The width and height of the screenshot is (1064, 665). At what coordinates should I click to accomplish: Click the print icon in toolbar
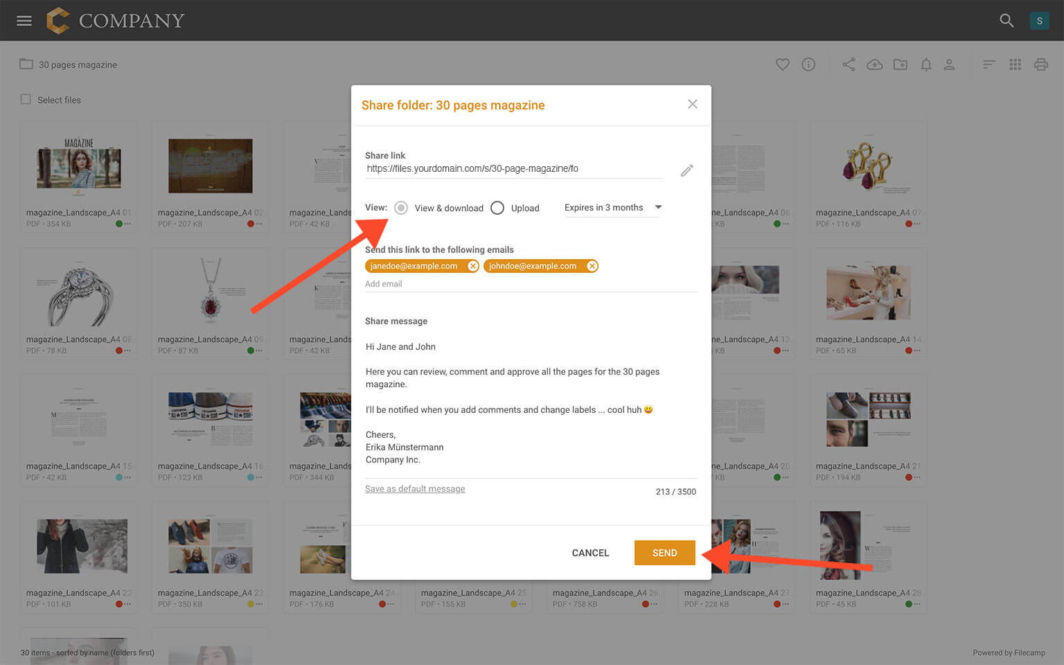(x=1040, y=64)
